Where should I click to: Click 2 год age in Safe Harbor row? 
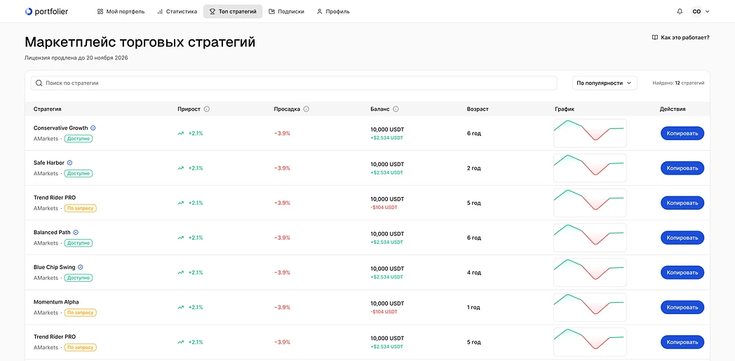pyautogui.click(x=474, y=168)
